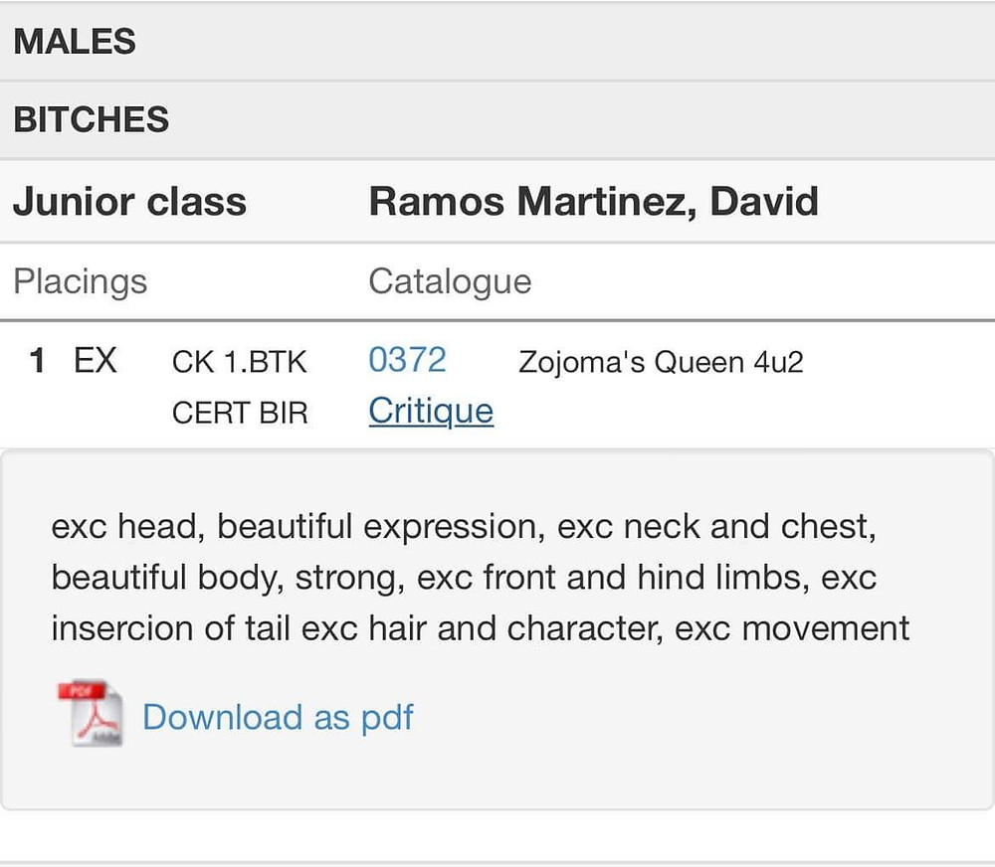Click placing number 1

point(37,360)
